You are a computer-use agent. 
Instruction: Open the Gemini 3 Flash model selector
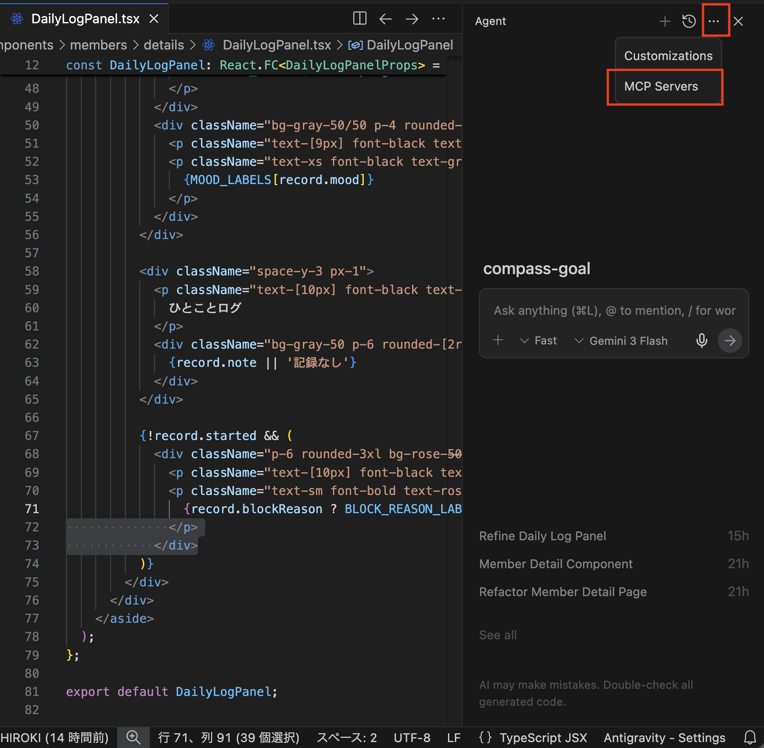[621, 341]
